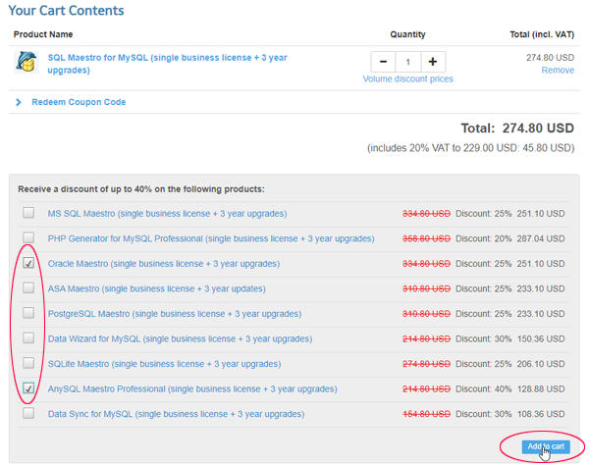Click the quantity input field
This screenshot has width=589, height=464.
408,62
